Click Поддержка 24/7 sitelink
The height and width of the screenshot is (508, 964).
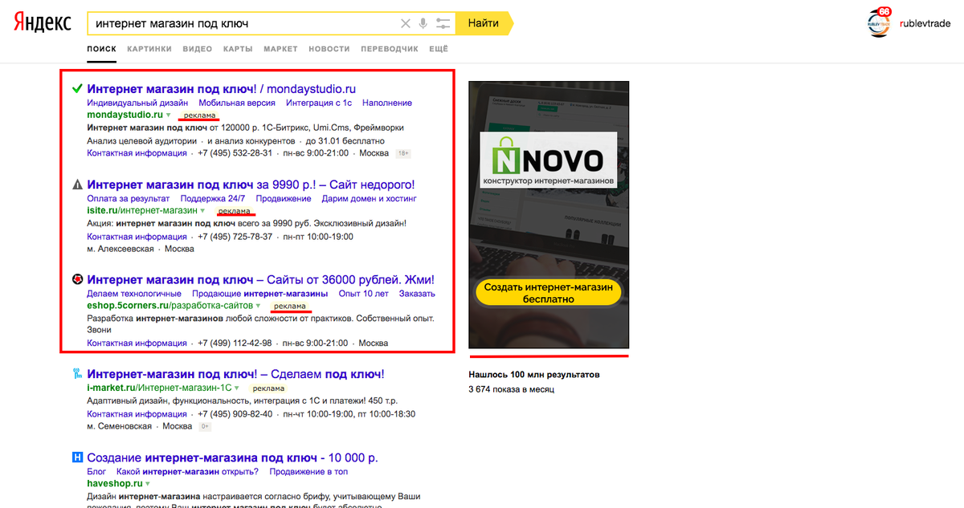point(213,198)
